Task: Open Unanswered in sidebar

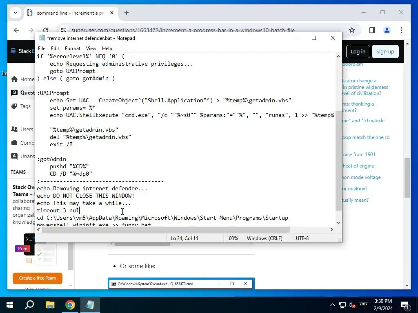Action: coord(23,156)
